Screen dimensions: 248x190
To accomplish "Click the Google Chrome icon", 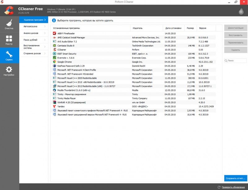I will pos(55,62).
